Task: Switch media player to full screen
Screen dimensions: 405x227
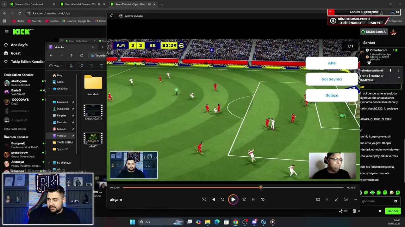Action: pyautogui.click(x=337, y=200)
